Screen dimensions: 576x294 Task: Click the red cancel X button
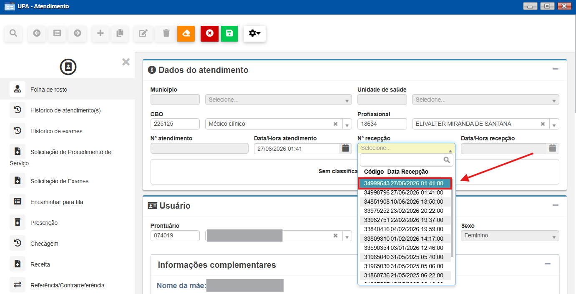click(x=209, y=33)
